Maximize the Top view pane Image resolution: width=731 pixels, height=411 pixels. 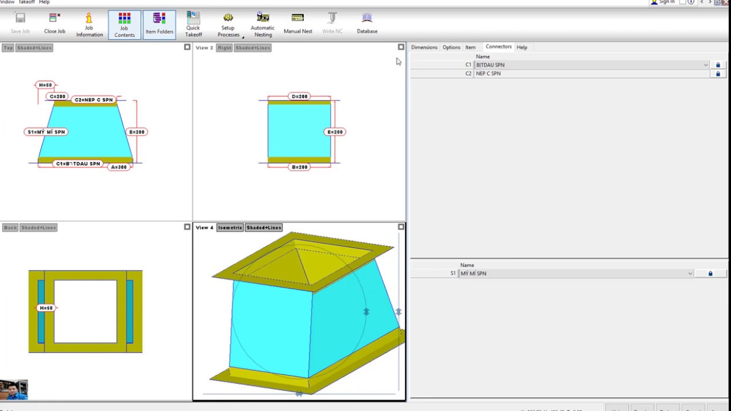(x=187, y=47)
